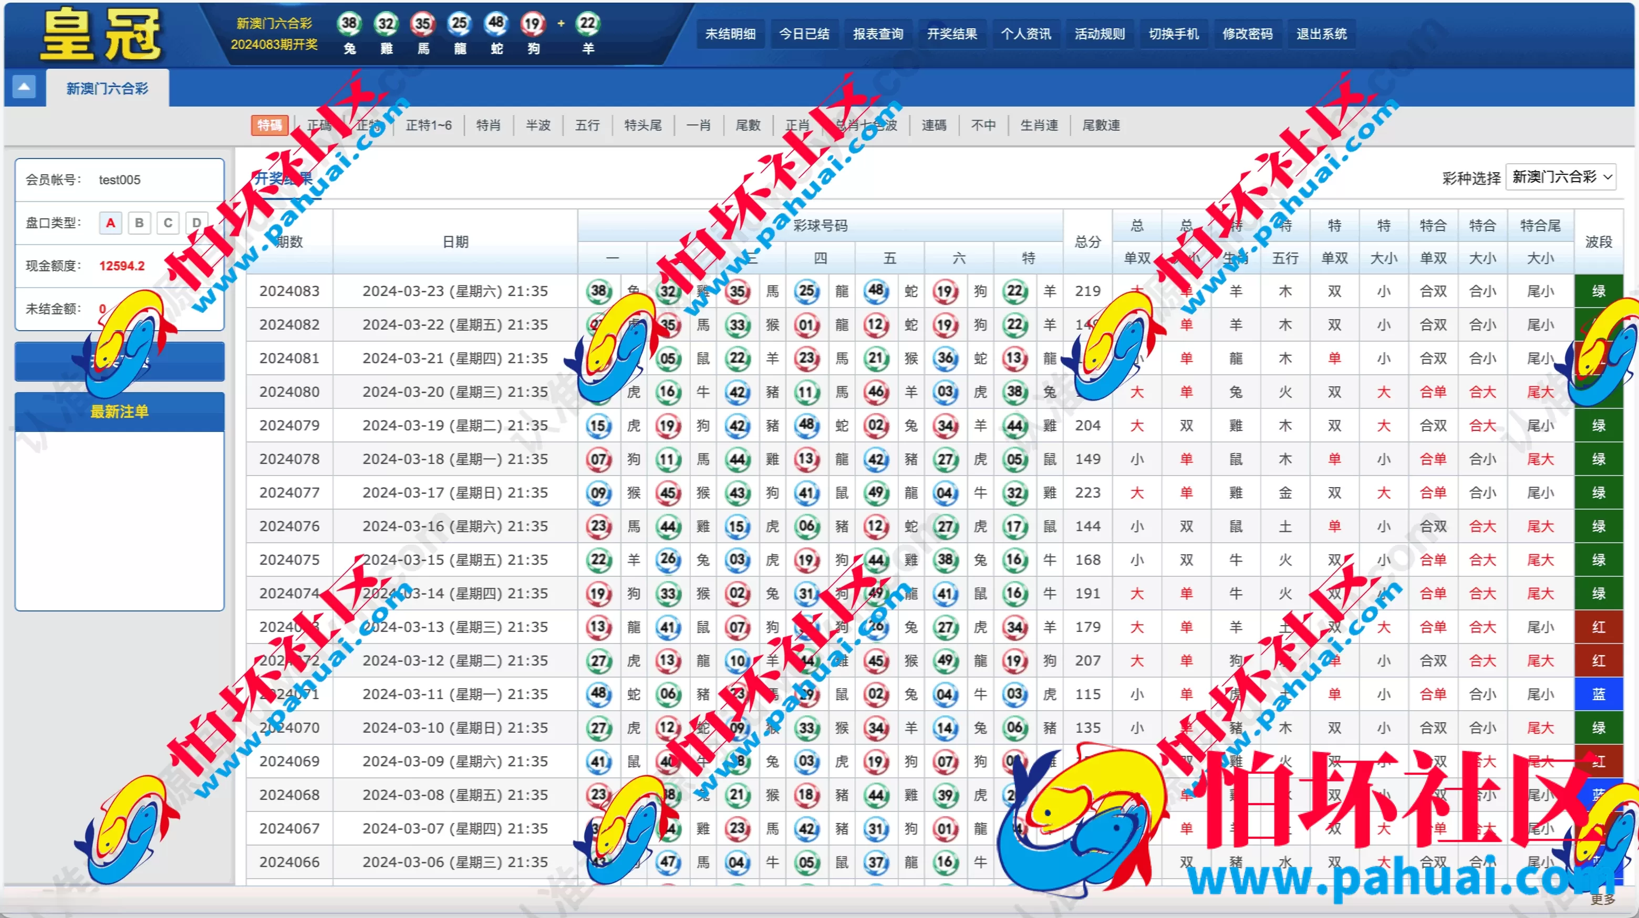The height and width of the screenshot is (918, 1639).
Task: Open 活动规则 in the top menu
Action: (1099, 34)
